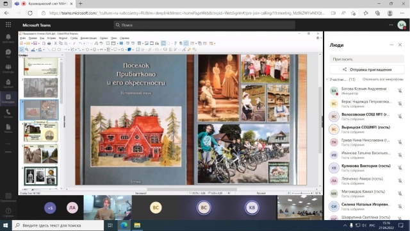
Task: Show the +5 additional participants
Action: click(x=50, y=208)
